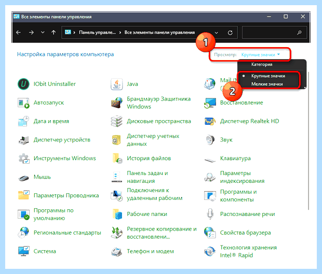Click the Резервное копирование и восстановление icon
The image size is (322, 274).
click(117, 233)
